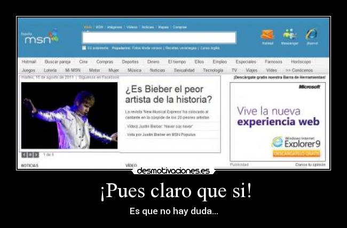Go to previous slide in carousel

pyautogui.click(x=24, y=154)
